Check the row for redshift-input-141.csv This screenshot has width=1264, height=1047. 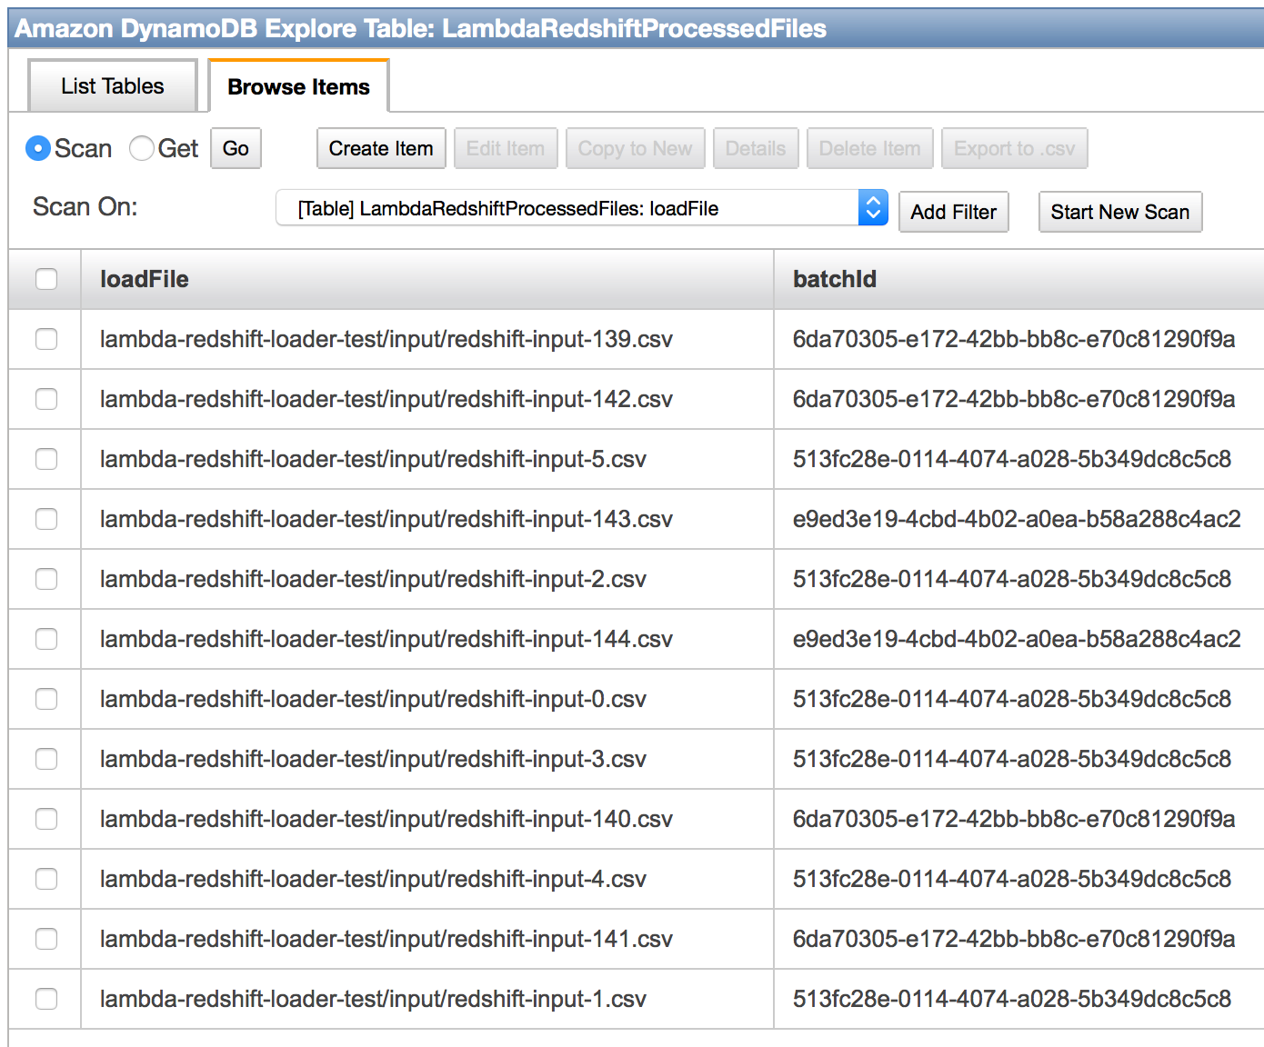tap(46, 939)
